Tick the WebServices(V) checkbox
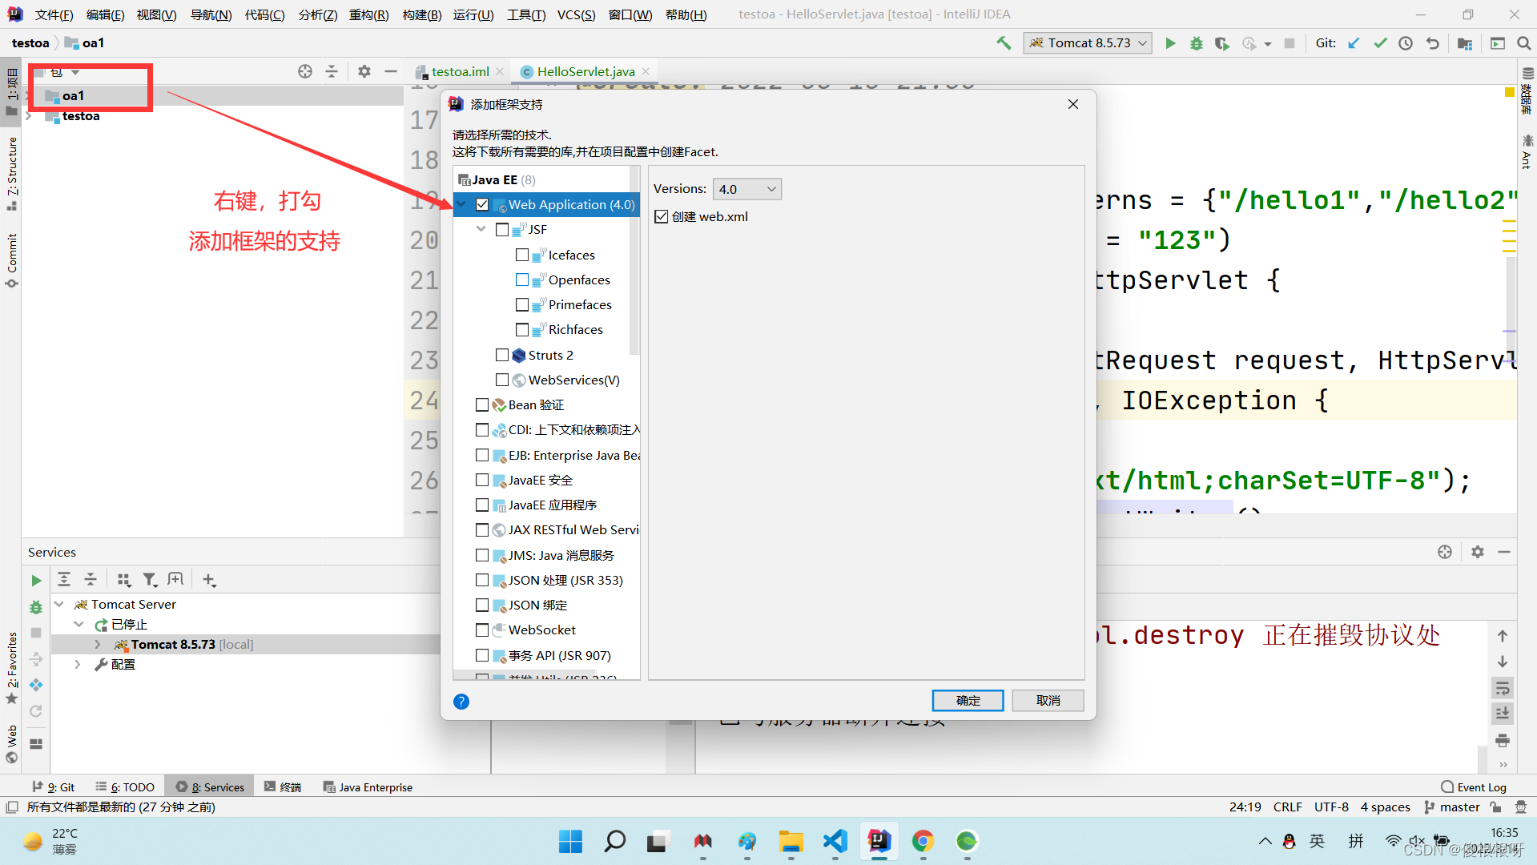The height and width of the screenshot is (865, 1537). (502, 380)
